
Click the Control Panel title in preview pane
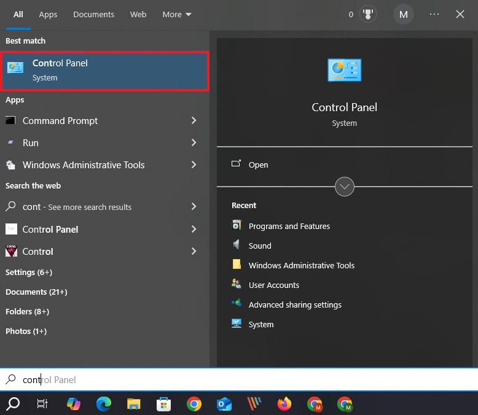[x=344, y=107]
